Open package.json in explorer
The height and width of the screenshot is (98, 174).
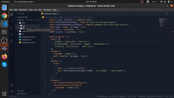point(27,40)
